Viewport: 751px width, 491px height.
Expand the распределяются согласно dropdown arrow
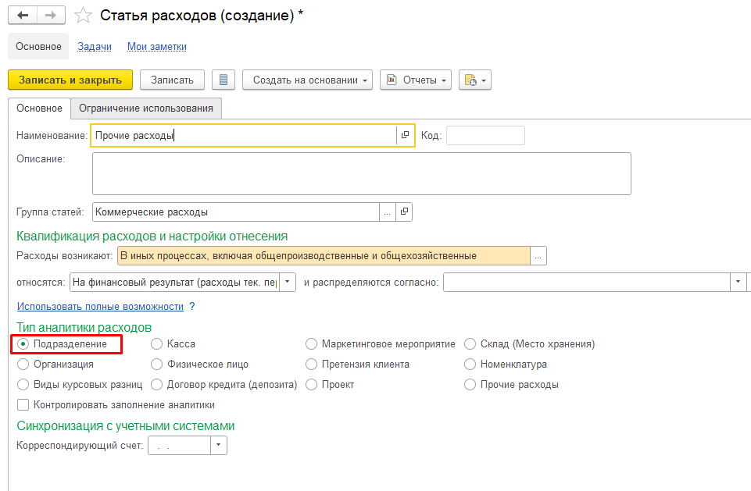[x=738, y=282]
